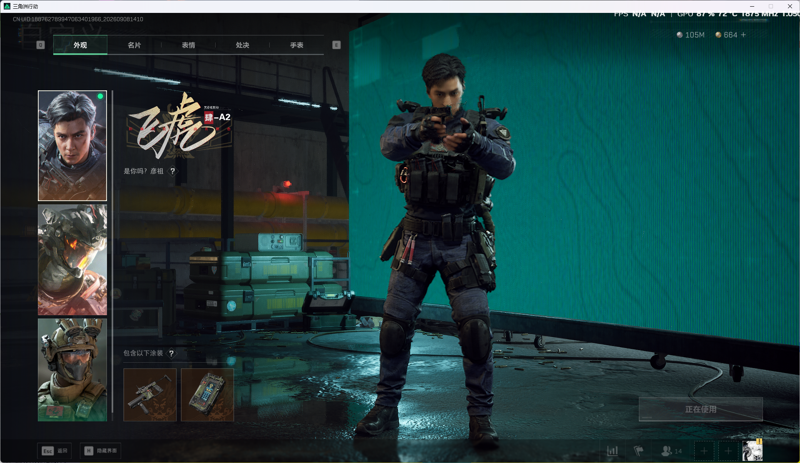Click the H 隐藏界面 button
Screen dimensions: 800x463
101,451
